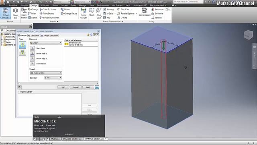Viewport: 257px width, 145px height.
Task: Click the Reuse command
Action: [65, 9]
